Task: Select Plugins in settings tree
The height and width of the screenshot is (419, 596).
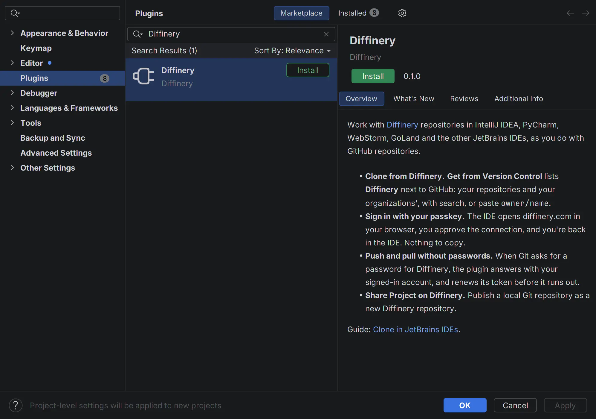Action: click(62, 78)
